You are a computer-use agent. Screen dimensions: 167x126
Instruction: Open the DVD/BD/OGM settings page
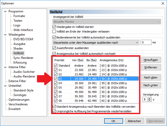coord(23,39)
